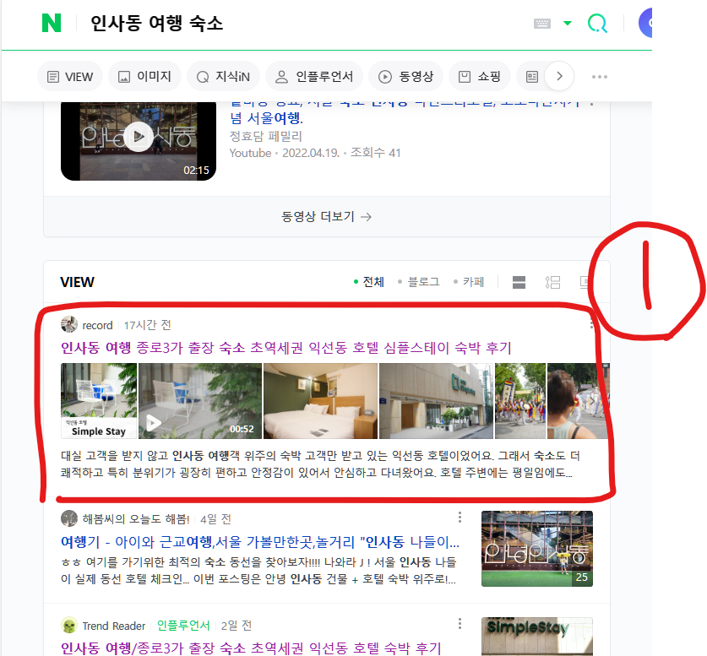This screenshot has height=656, width=707.
Task: Select the VIEW tab
Action: coord(70,77)
